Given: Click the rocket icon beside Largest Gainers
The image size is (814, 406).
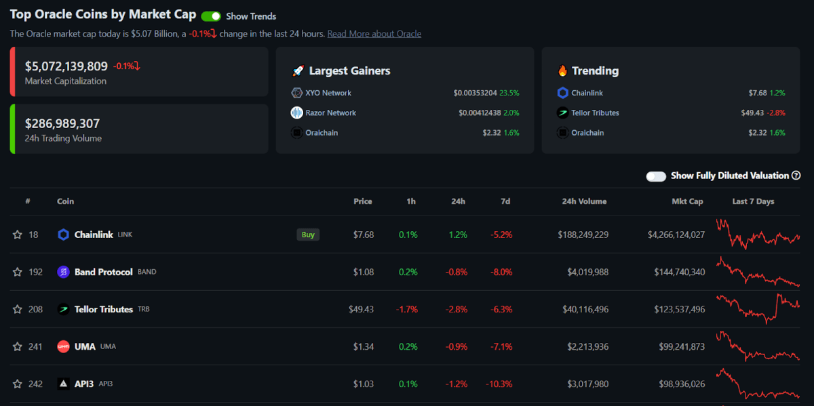Looking at the screenshot, I should (x=297, y=70).
